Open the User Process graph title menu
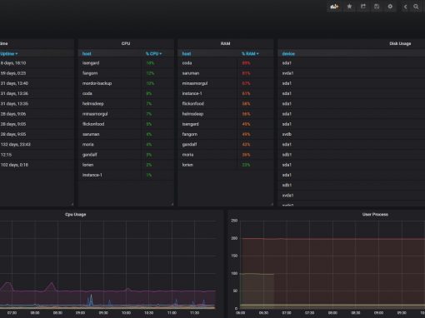The height and width of the screenshot is (318, 425). (375, 215)
